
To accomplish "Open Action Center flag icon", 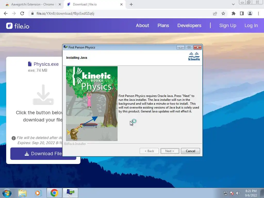I will click(232, 193).
